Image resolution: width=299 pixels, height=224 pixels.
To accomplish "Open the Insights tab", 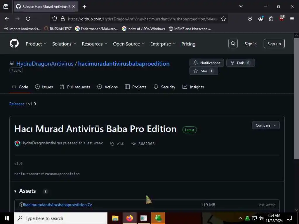I will click(x=193, y=87).
